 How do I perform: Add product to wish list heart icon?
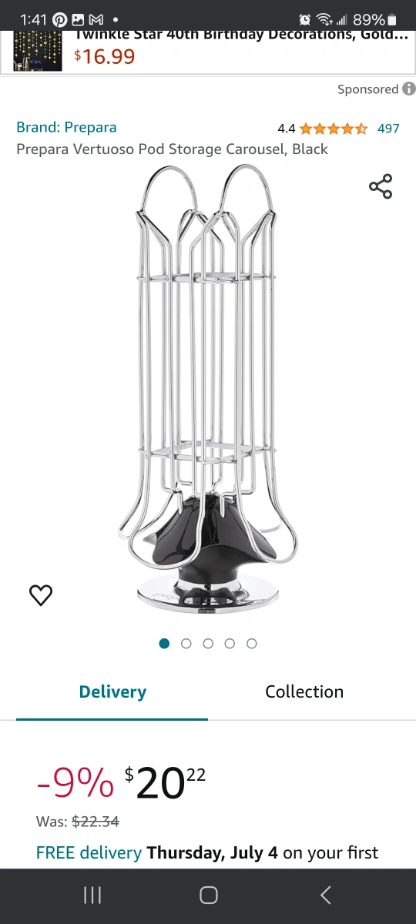coord(41,595)
